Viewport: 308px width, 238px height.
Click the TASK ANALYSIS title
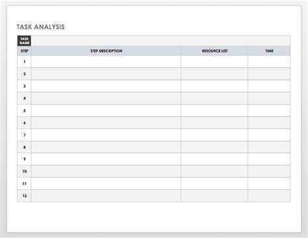[41, 27]
